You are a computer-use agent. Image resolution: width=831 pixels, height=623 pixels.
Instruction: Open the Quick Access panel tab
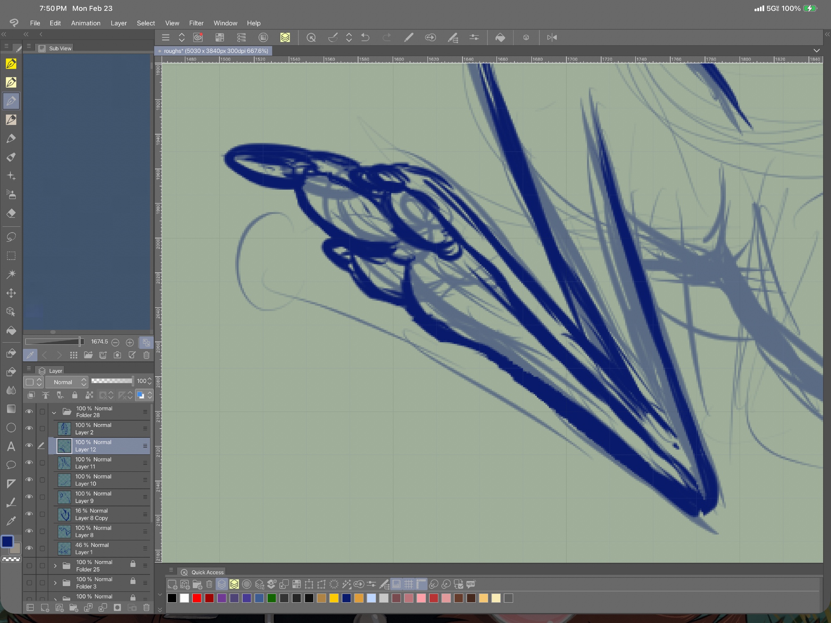[x=207, y=572]
